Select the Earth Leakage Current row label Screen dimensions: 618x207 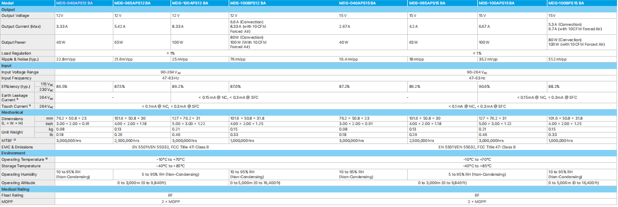14,97
